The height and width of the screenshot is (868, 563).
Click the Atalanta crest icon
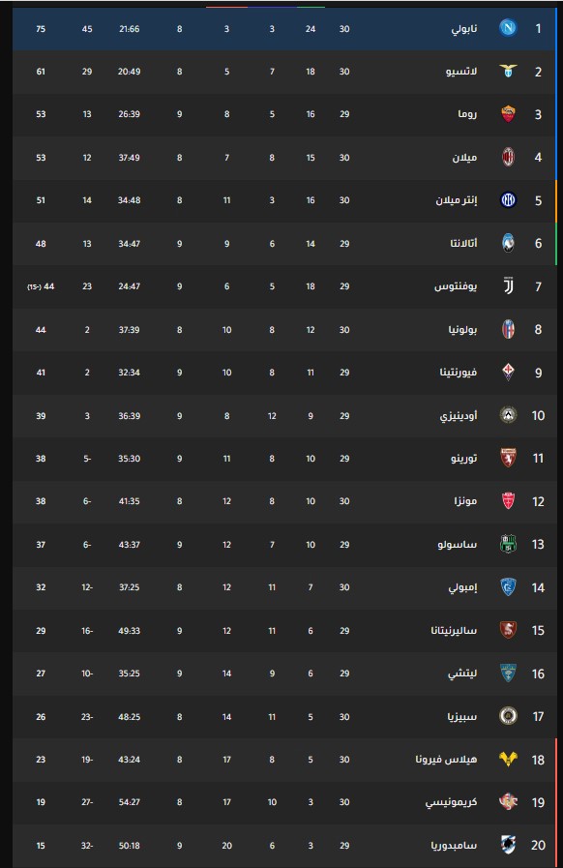tap(508, 243)
